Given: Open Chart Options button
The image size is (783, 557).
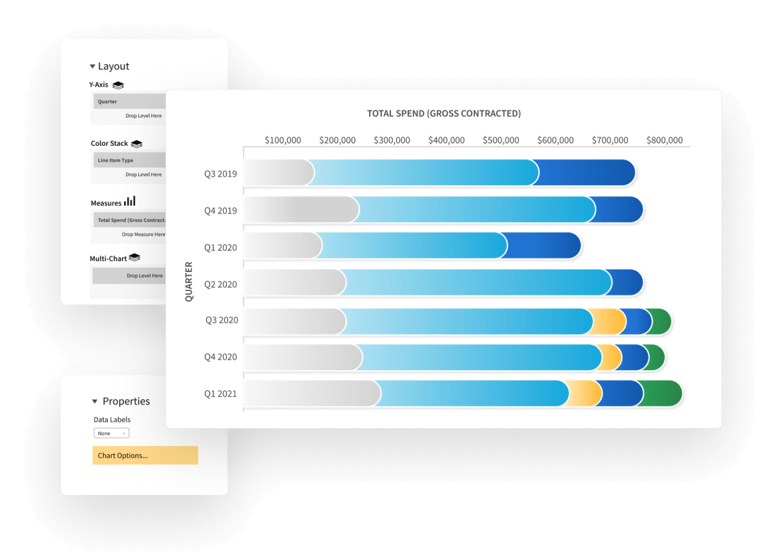Looking at the screenshot, I should (145, 455).
